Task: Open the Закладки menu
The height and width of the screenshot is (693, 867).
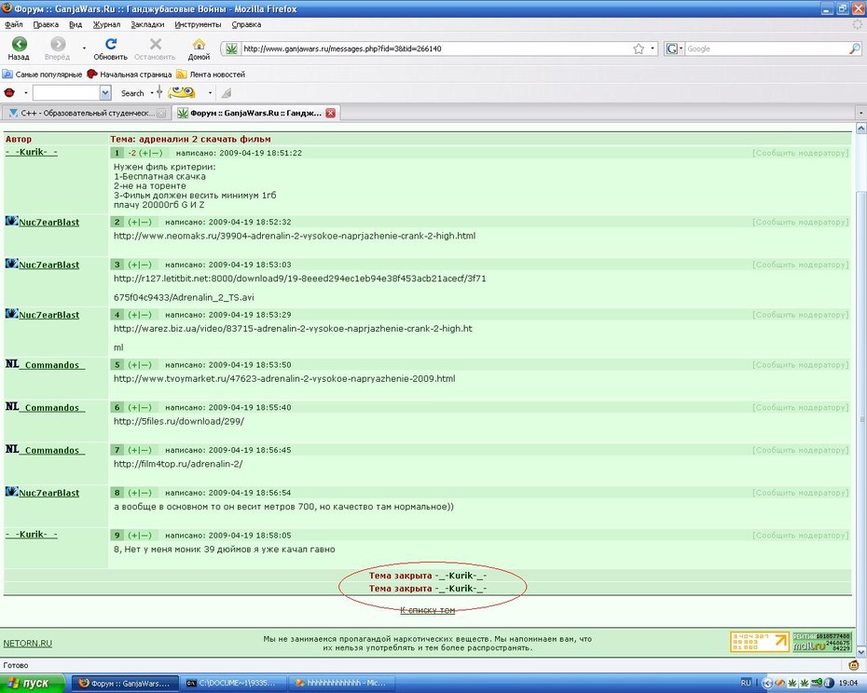Action: (147, 24)
